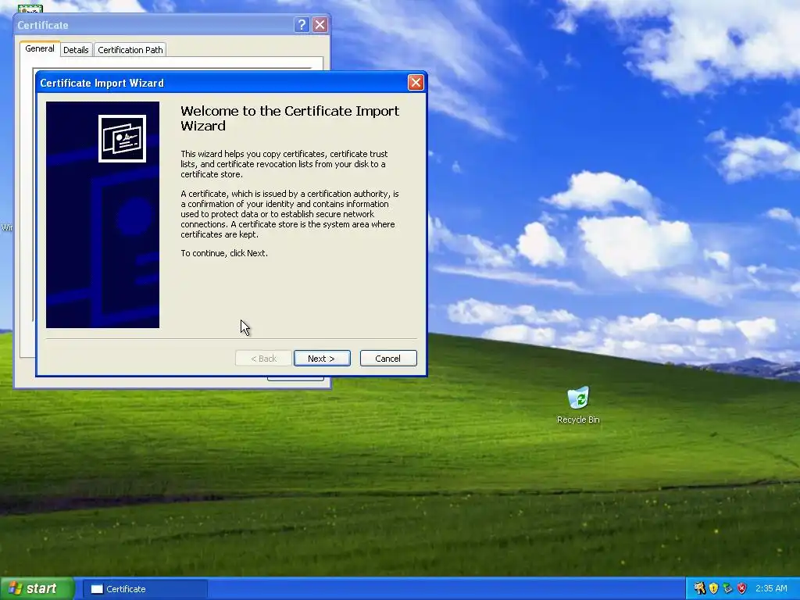
Task: Open the yellow shield updates tray icon
Action: tap(713, 588)
